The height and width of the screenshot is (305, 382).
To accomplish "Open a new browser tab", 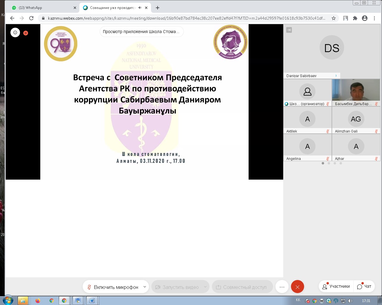I will tap(158, 8).
